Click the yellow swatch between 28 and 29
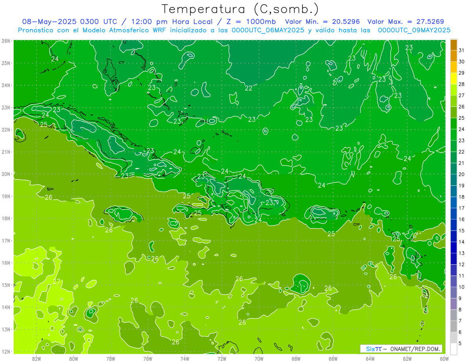 [454, 79]
